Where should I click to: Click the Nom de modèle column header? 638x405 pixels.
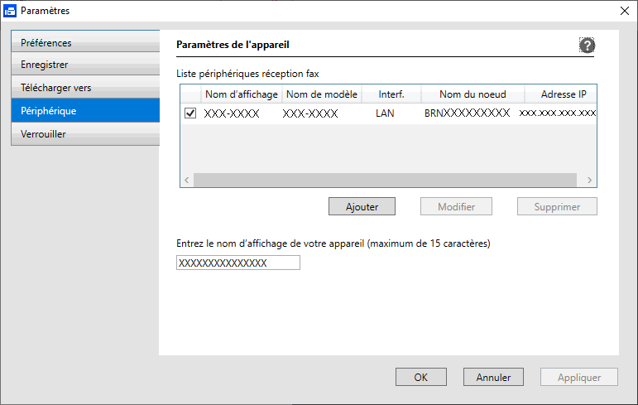[322, 94]
